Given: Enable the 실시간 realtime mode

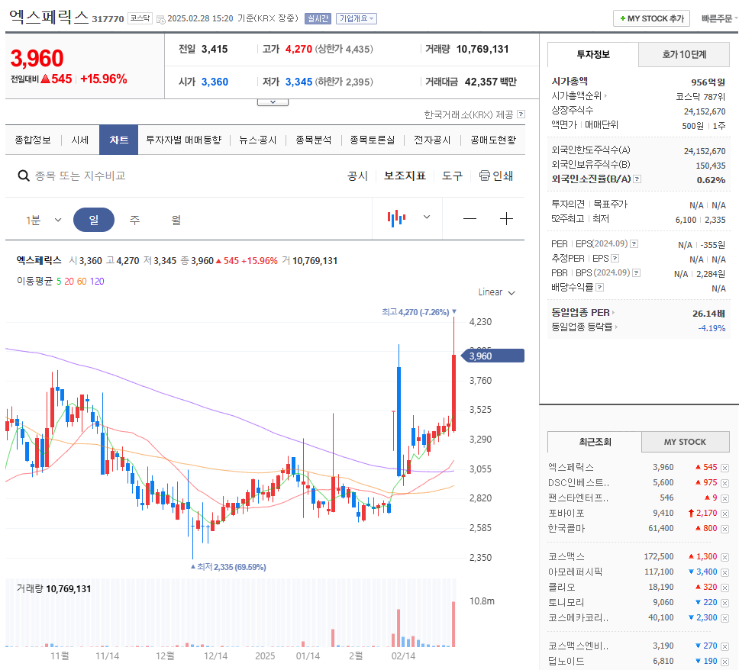Looking at the screenshot, I should pyautogui.click(x=317, y=18).
